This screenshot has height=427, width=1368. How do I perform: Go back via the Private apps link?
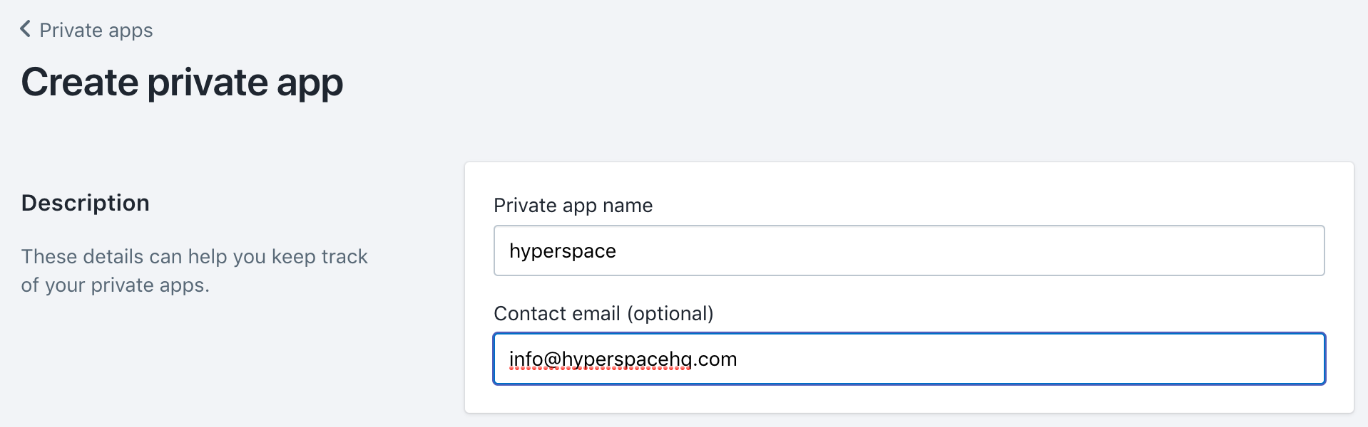click(96, 30)
